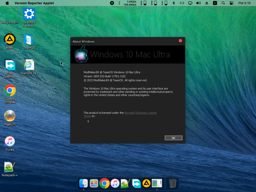Select the TeamOS.xyz desktop shortcut
256x192 pixels.
pos(29,67)
